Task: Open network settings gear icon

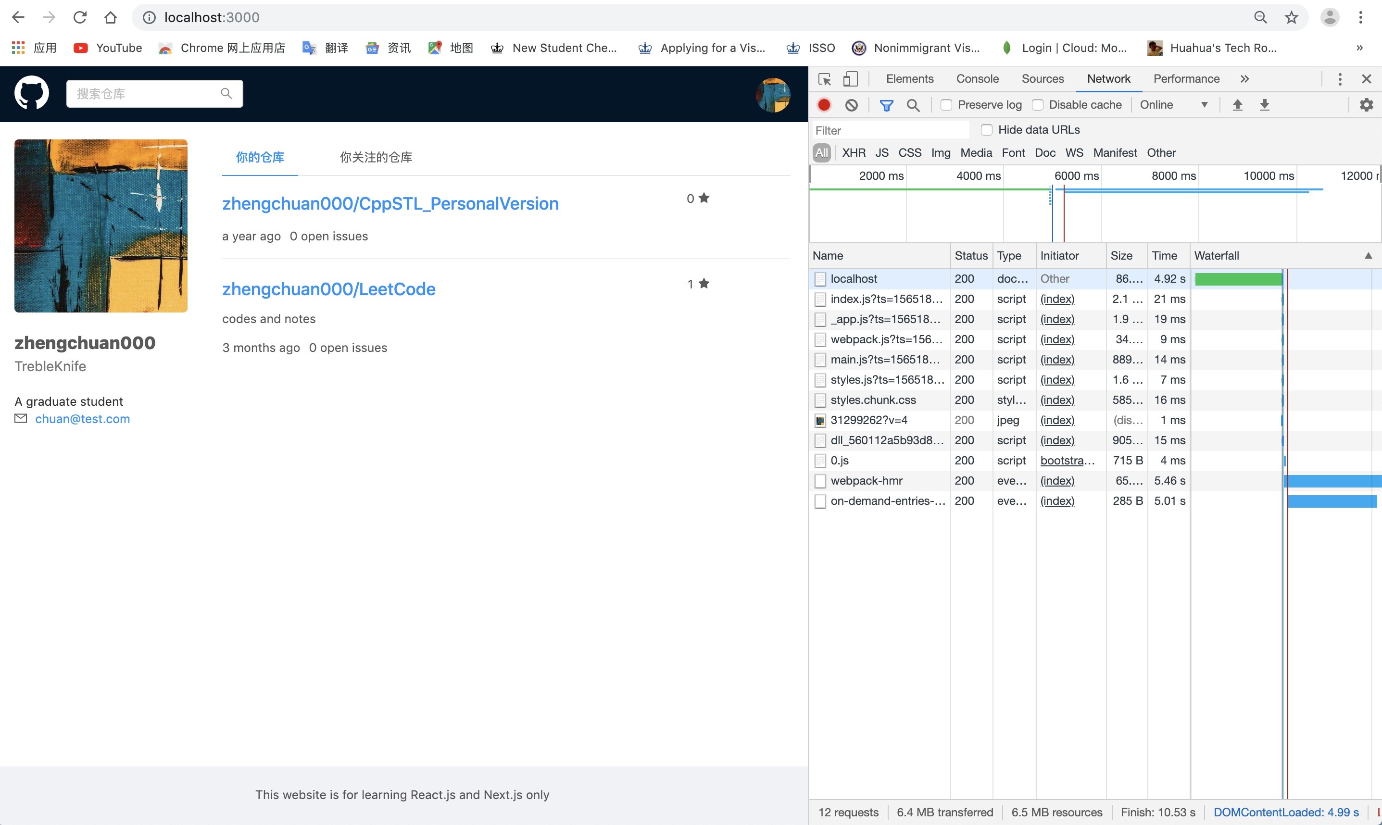Action: [x=1366, y=104]
